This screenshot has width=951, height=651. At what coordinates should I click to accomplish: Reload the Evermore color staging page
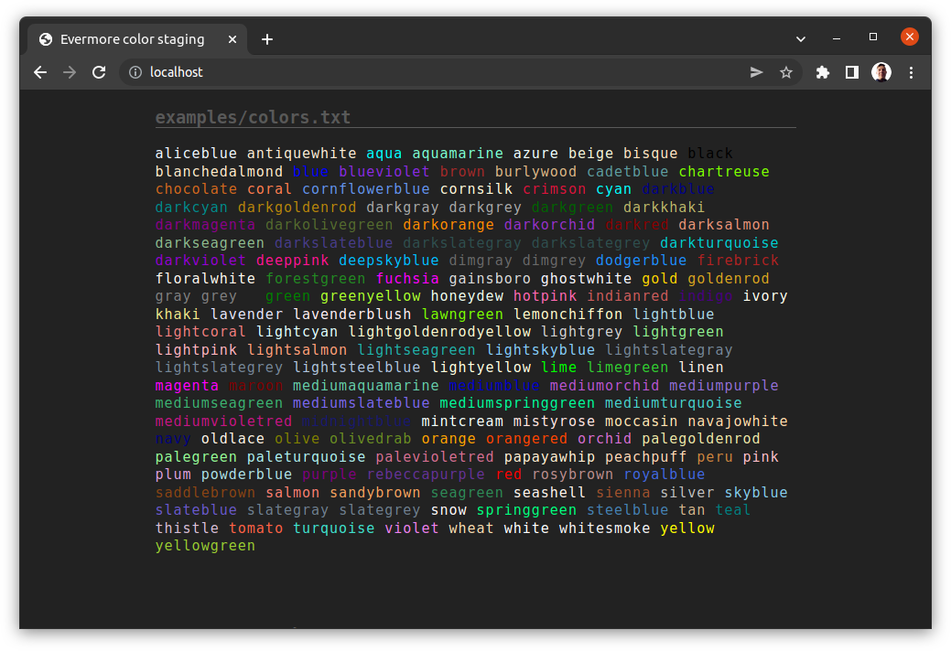click(99, 71)
